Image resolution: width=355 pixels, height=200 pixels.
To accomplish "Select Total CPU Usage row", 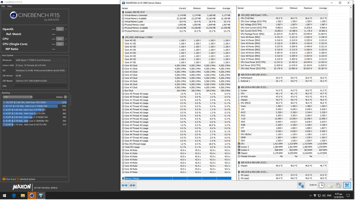I will pos(177,147).
